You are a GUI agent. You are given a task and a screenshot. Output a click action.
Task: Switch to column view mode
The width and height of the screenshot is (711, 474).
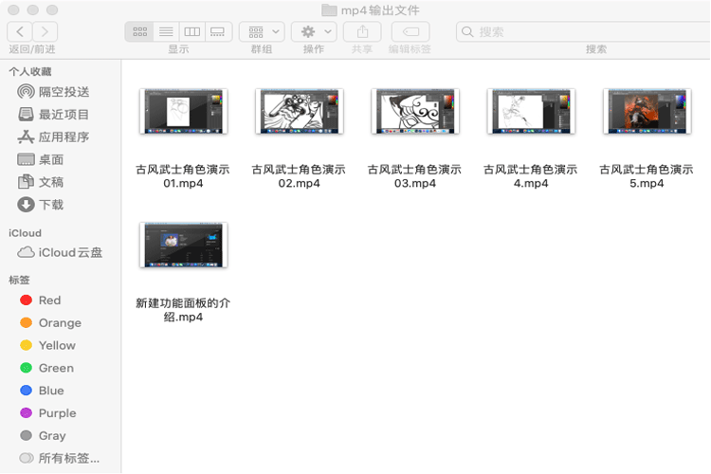pyautogui.click(x=191, y=31)
